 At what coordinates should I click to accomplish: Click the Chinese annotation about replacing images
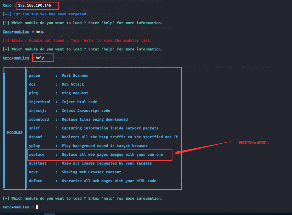tap(254, 143)
